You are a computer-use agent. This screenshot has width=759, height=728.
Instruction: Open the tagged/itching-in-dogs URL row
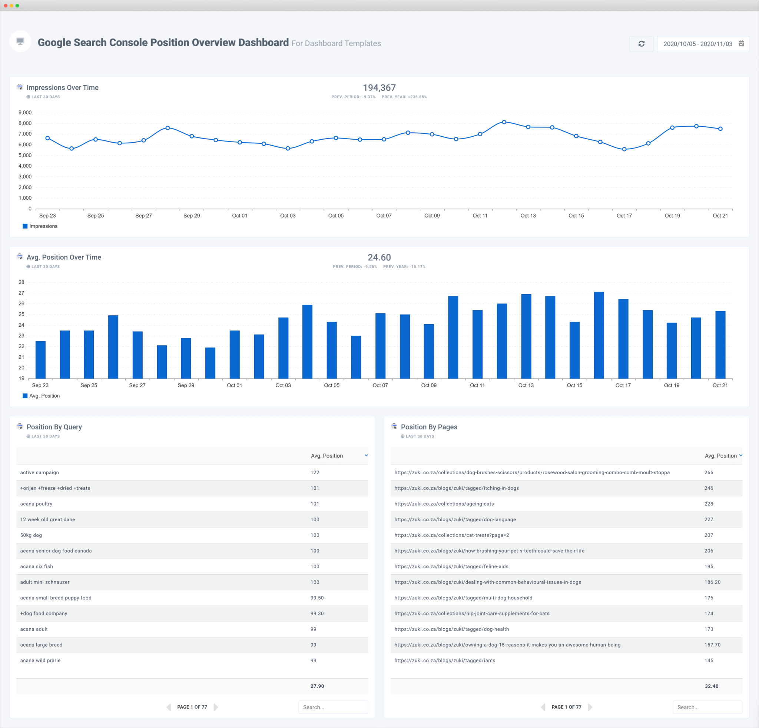pos(567,488)
